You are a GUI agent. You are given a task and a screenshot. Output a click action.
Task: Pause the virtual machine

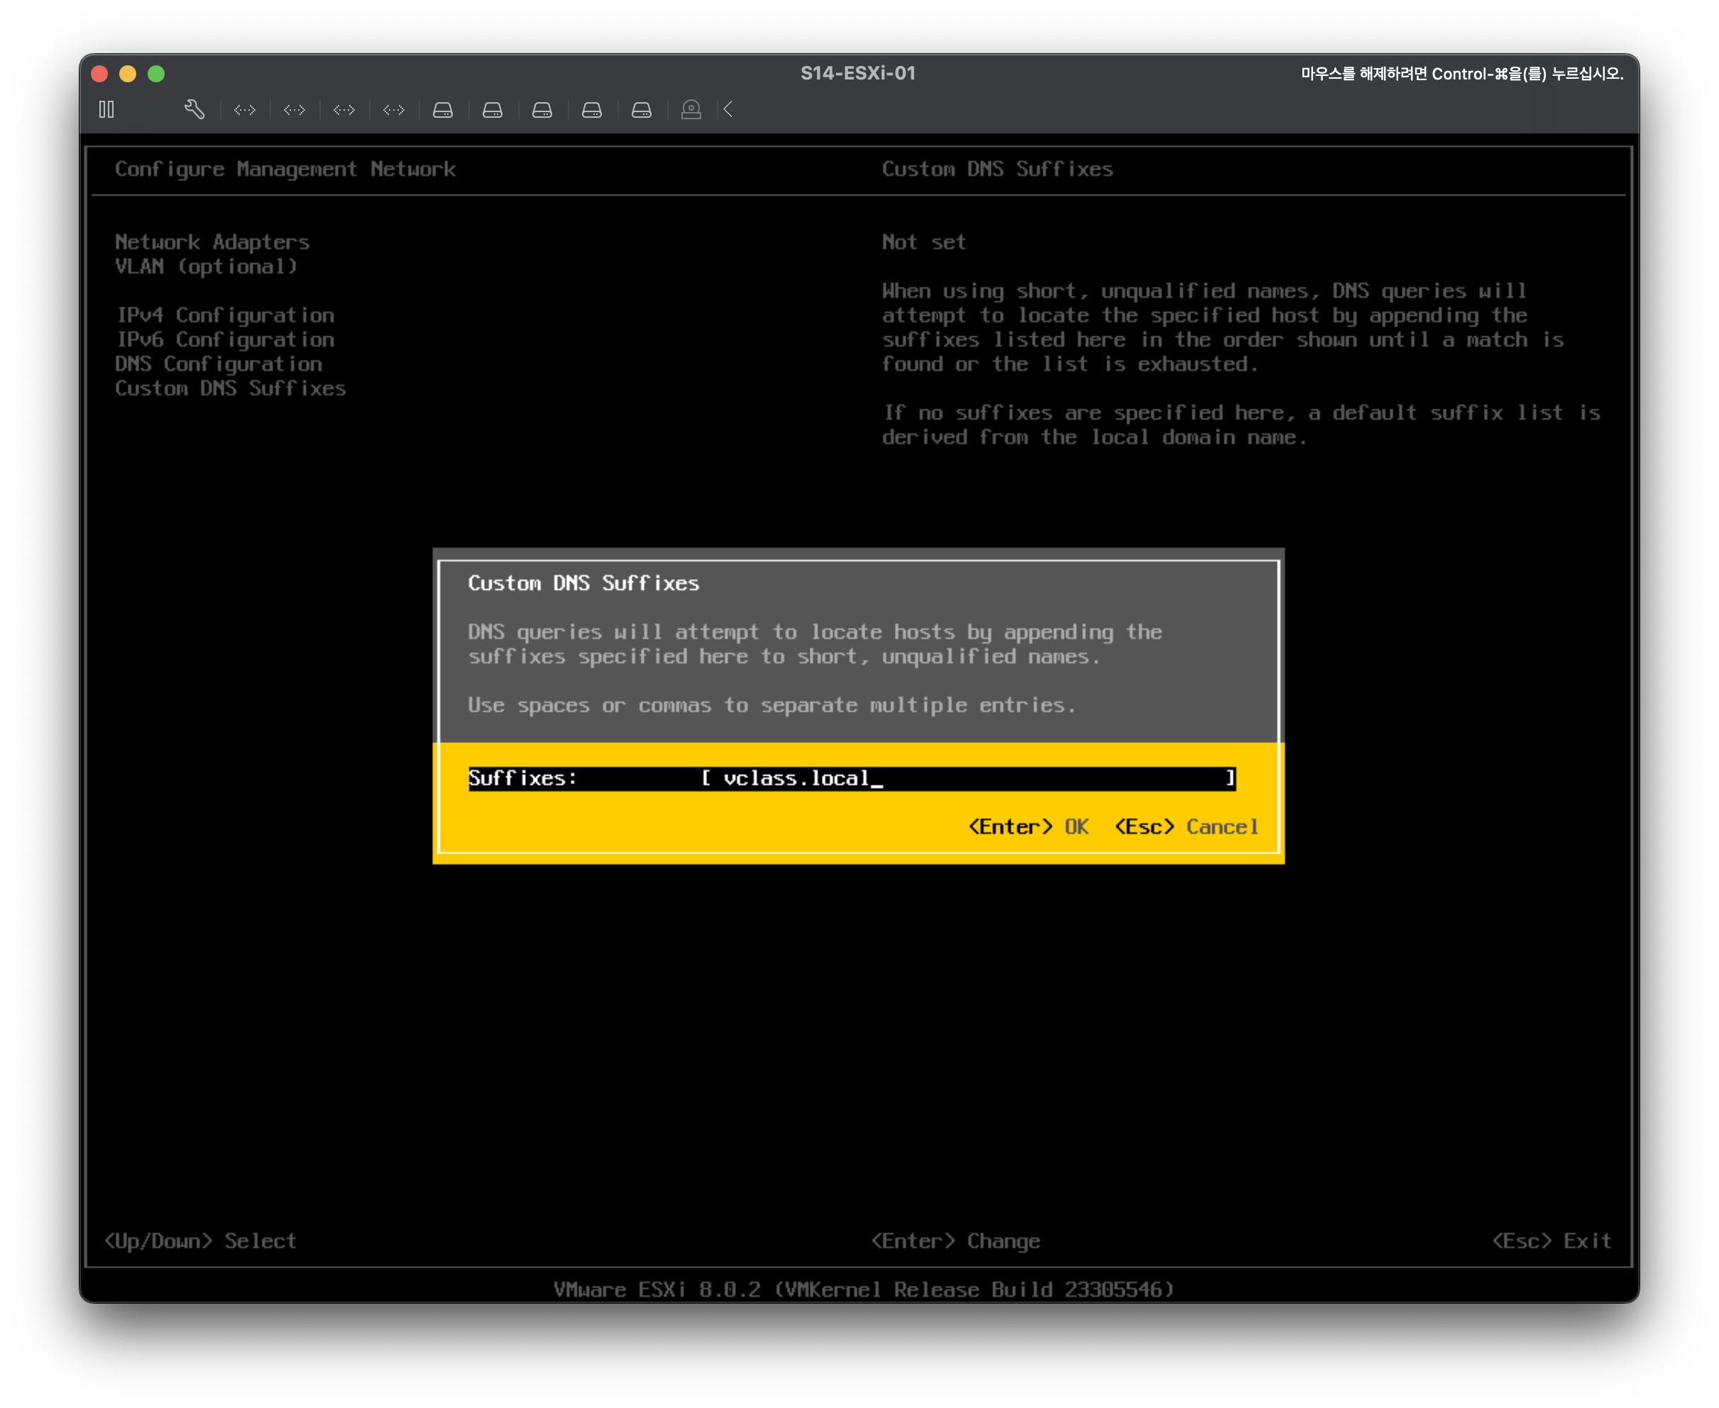click(106, 109)
